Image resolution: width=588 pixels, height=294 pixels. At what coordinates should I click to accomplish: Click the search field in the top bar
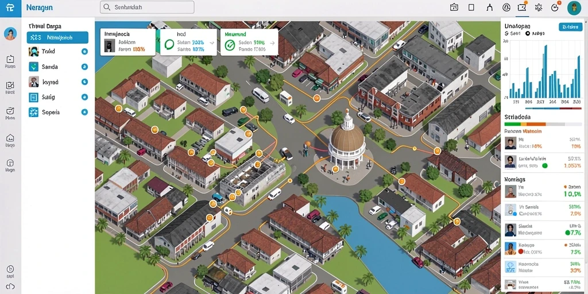coord(147,7)
